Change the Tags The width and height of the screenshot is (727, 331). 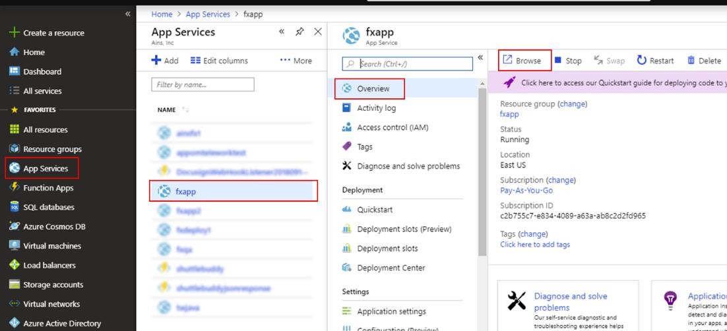point(533,233)
